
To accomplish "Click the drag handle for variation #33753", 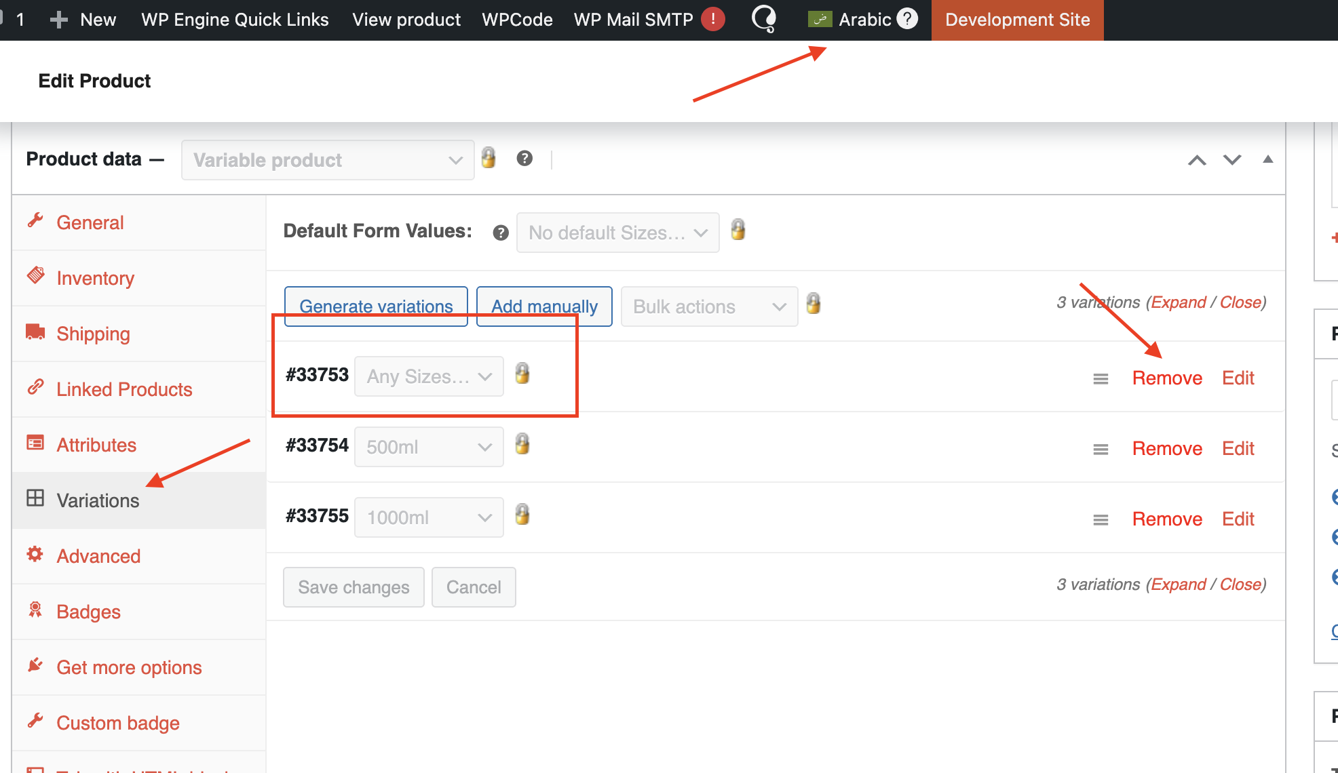I will [1101, 379].
